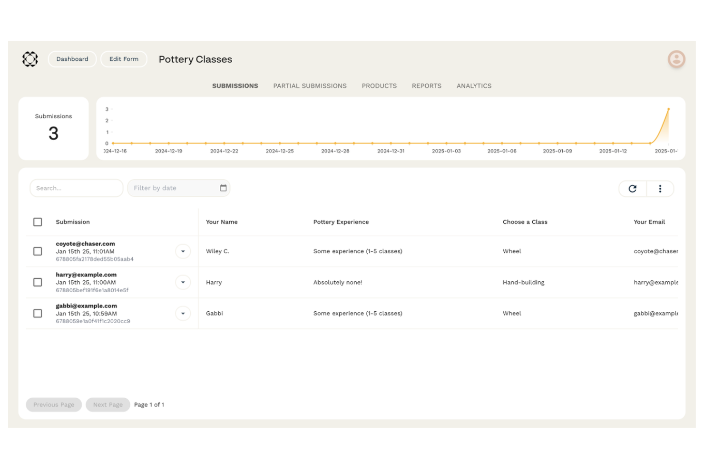The height and width of the screenshot is (469, 704).
Task: Expand Wiley C.'s submission dropdown
Action: (x=183, y=251)
